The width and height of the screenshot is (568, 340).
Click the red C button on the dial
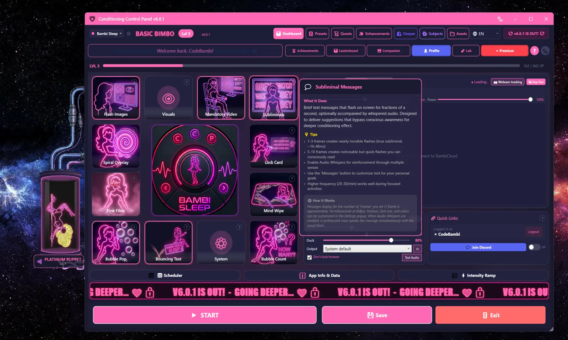pos(177,138)
